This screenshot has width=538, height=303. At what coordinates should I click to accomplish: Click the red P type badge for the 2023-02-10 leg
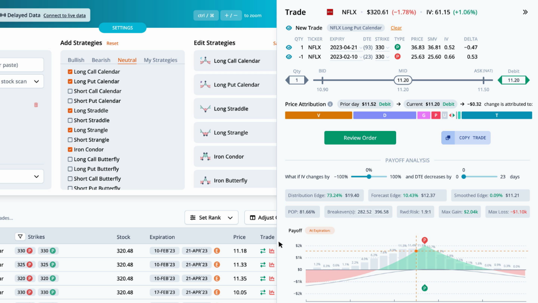(x=397, y=56)
